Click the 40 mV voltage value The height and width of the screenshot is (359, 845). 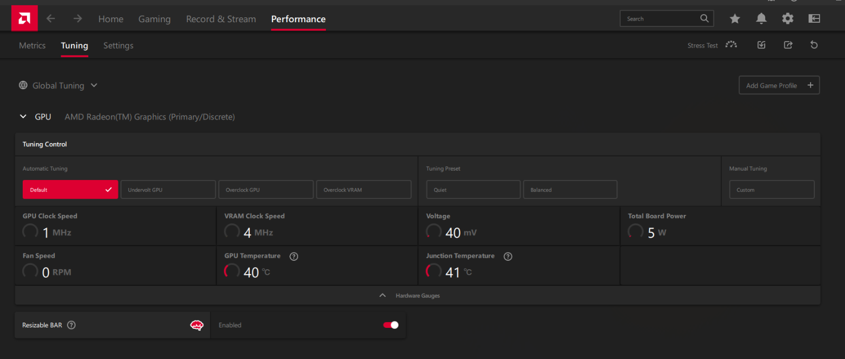[x=461, y=233]
